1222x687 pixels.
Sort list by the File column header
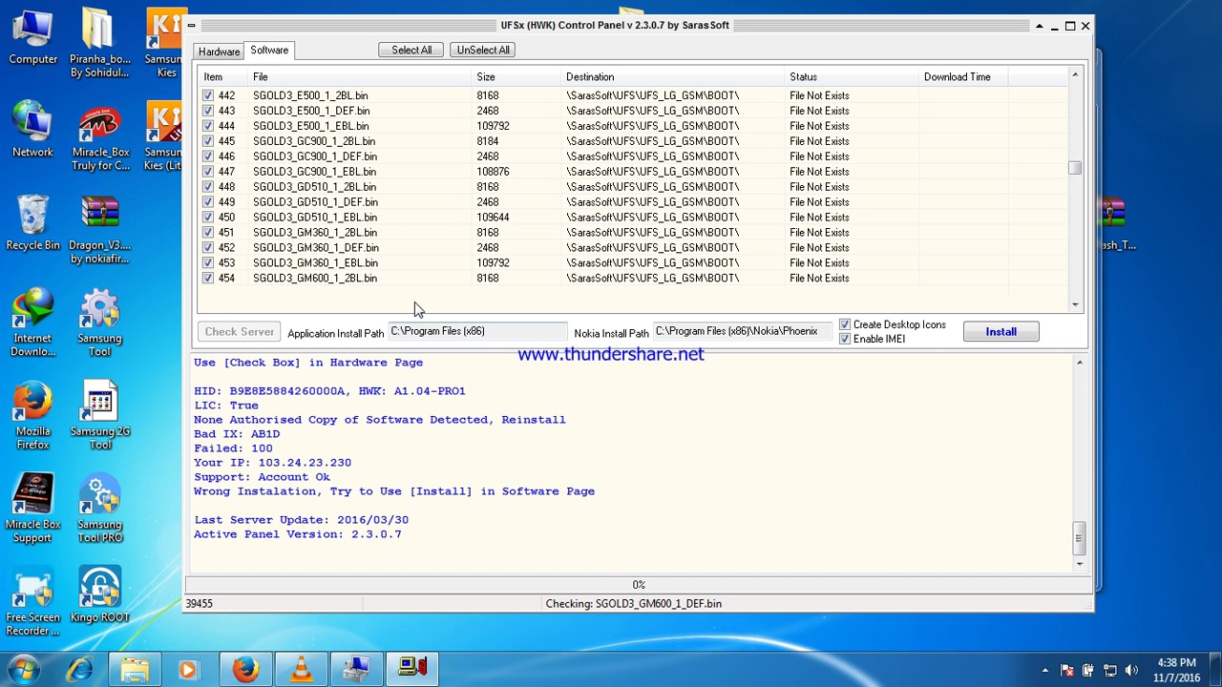359,76
